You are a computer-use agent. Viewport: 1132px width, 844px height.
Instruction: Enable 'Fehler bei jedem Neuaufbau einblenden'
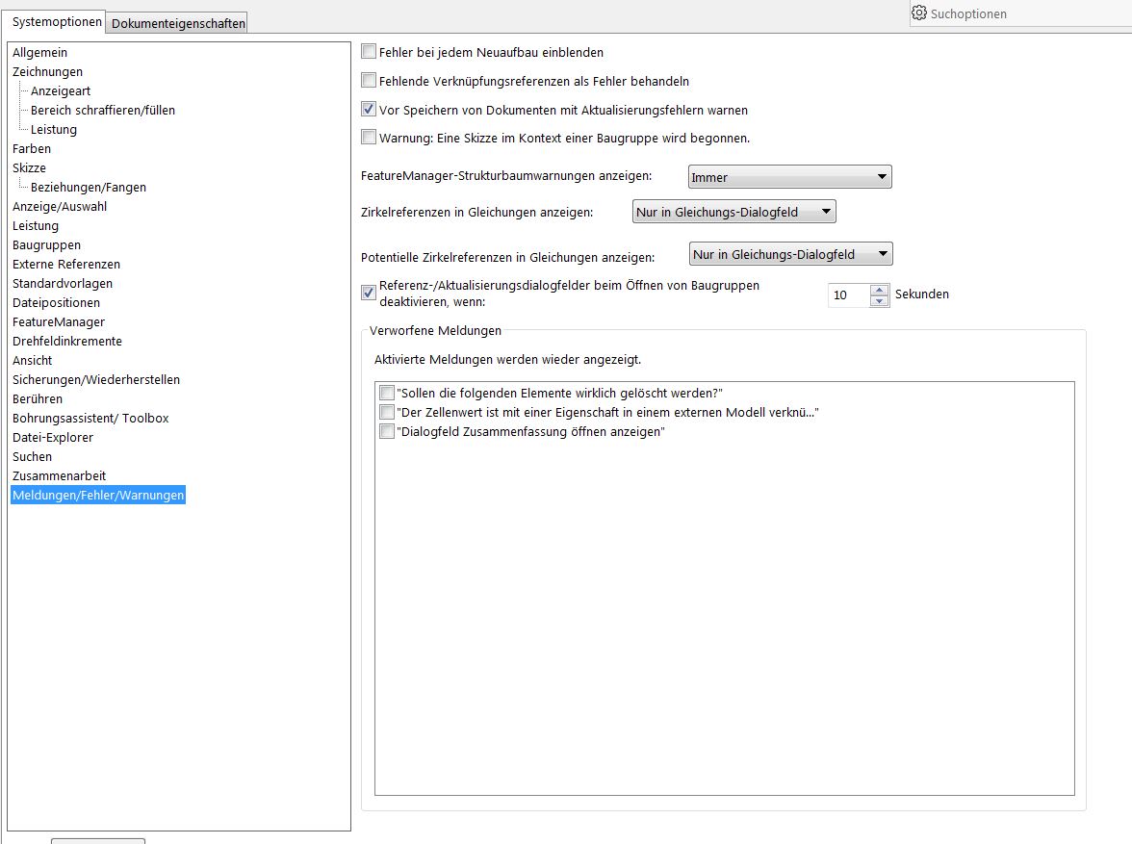pos(369,52)
